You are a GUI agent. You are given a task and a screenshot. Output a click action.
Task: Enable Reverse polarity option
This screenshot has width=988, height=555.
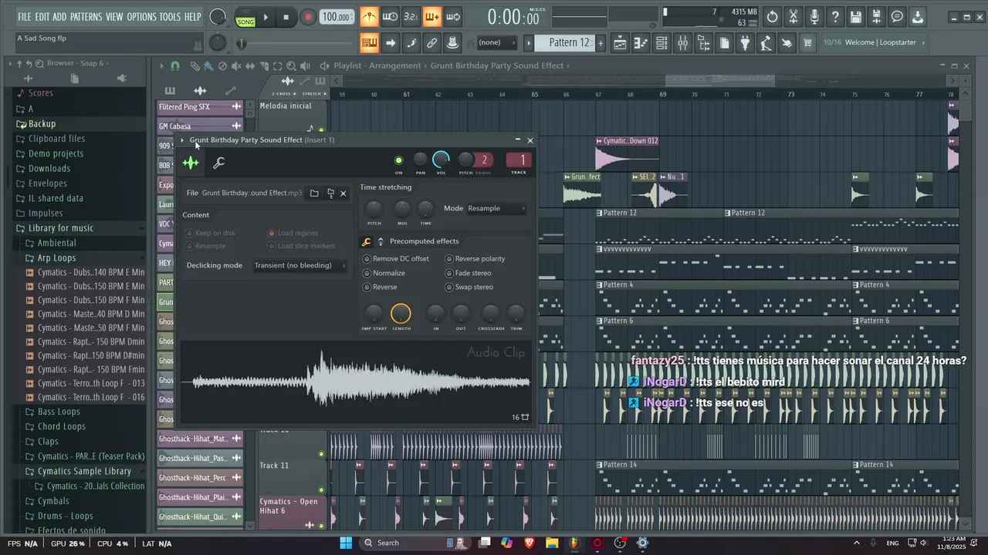475,259
